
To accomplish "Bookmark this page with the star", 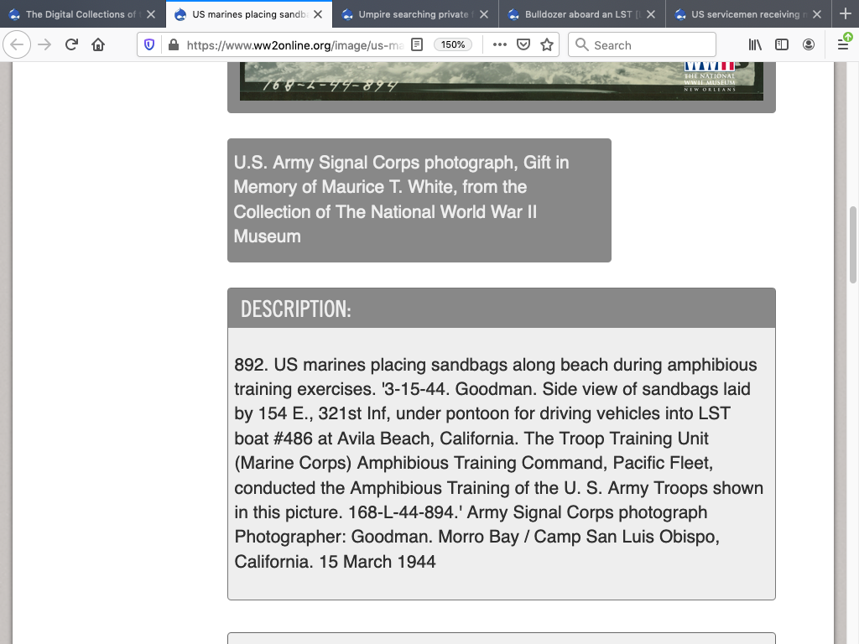I will pyautogui.click(x=547, y=44).
